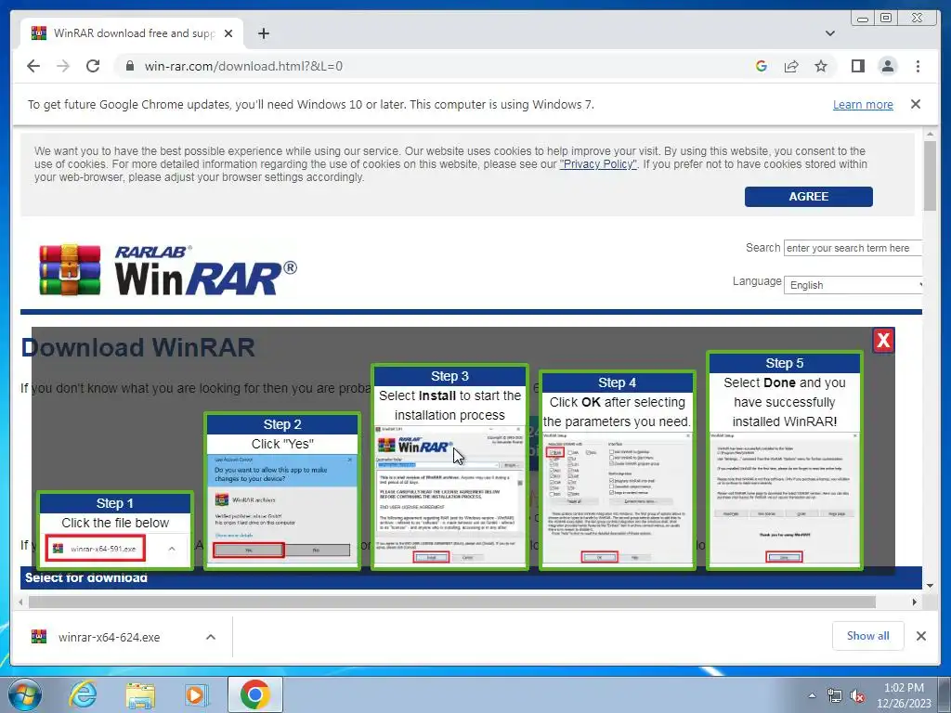Open the Learn more link
This screenshot has height=713, width=951.
tap(863, 104)
